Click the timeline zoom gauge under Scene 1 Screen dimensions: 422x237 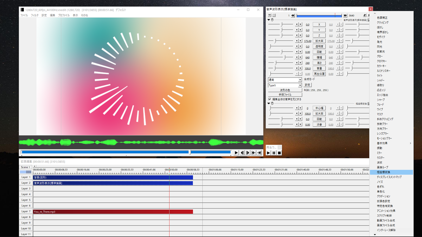tap(25, 172)
